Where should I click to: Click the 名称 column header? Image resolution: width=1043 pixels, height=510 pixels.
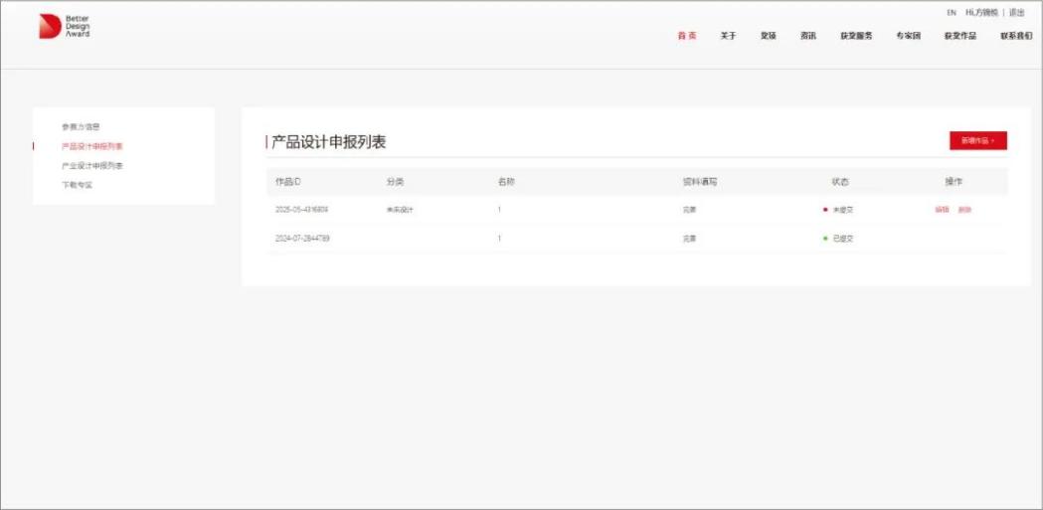[505, 182]
